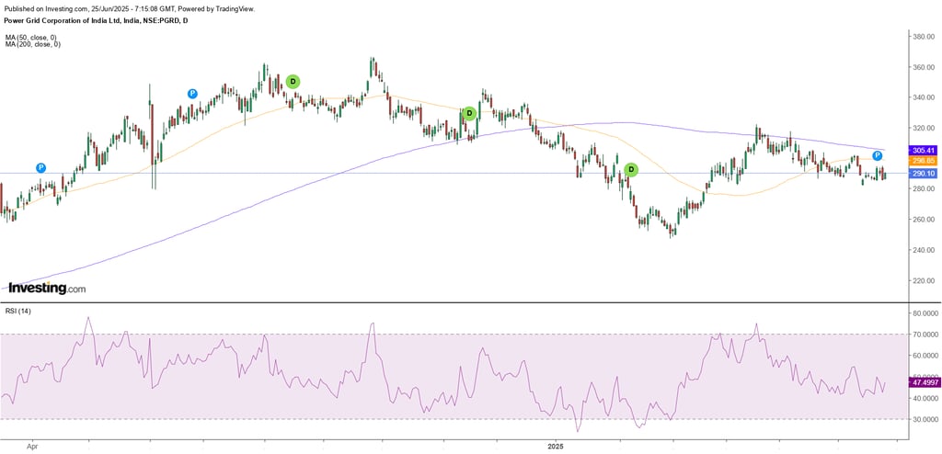Click the 2025 label on the time axis

(555, 447)
